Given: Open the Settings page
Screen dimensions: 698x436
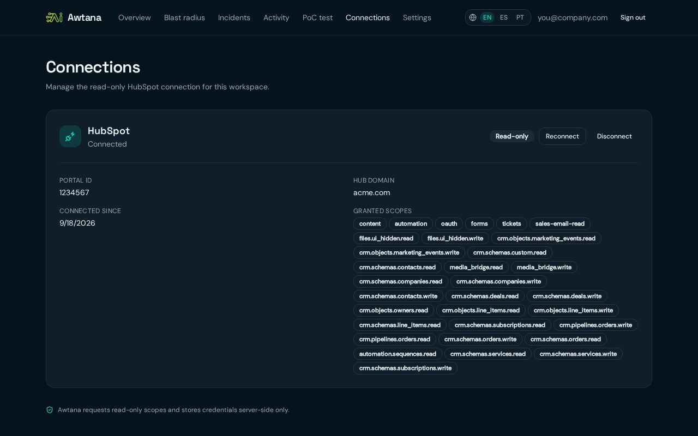Looking at the screenshot, I should click(x=417, y=17).
